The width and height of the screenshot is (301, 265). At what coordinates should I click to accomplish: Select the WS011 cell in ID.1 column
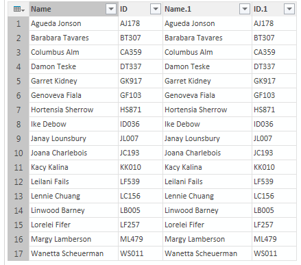(274, 253)
